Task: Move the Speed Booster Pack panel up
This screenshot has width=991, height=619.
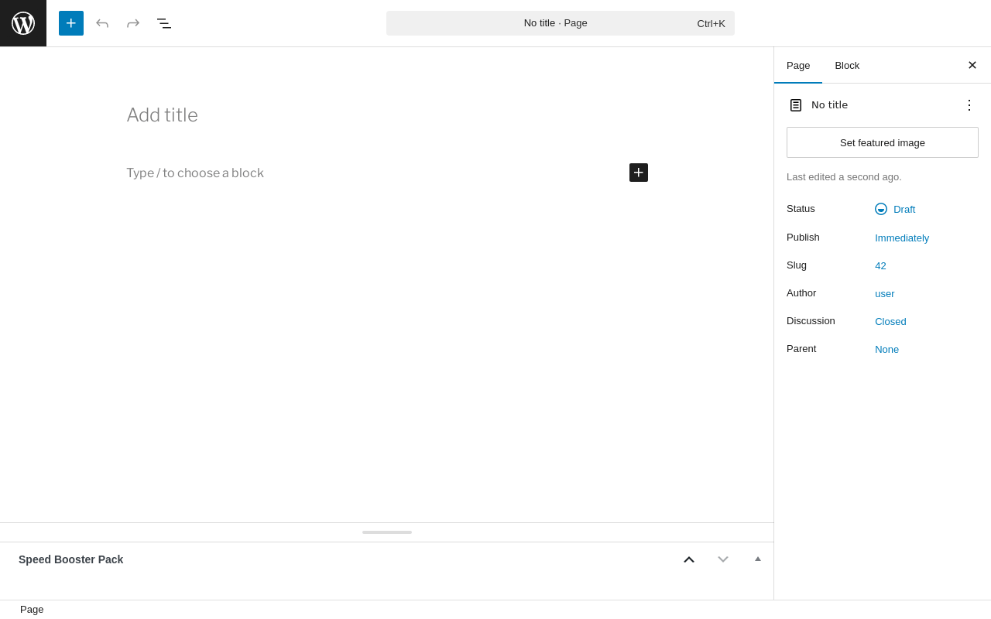Action: click(689, 559)
